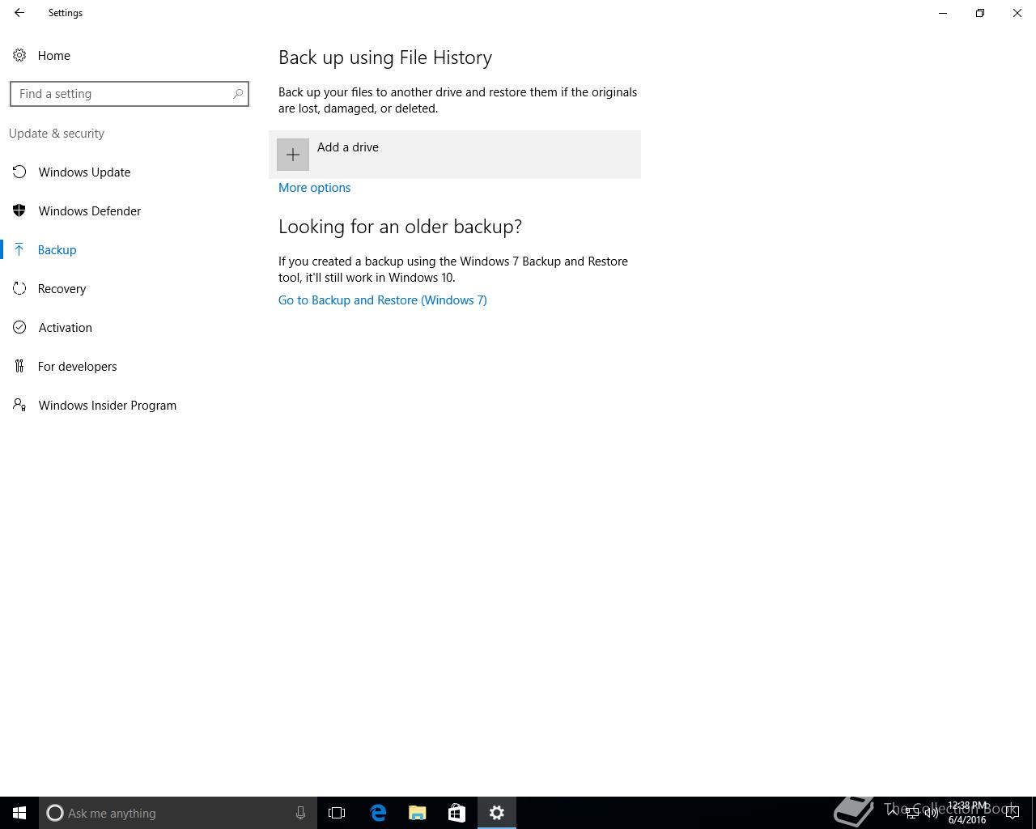Go back using the arrow icon
Viewport: 1036px width, 829px height.
(19, 13)
